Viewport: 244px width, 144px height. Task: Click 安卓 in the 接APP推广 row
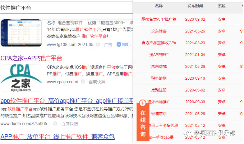(x=222, y=55)
